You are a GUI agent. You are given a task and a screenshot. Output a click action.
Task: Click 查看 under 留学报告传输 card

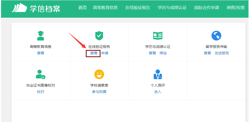[207, 53]
